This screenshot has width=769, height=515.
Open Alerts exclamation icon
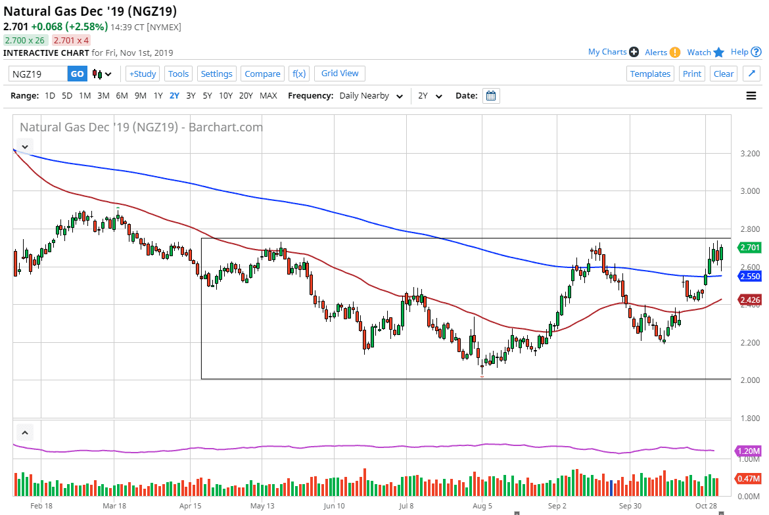675,53
